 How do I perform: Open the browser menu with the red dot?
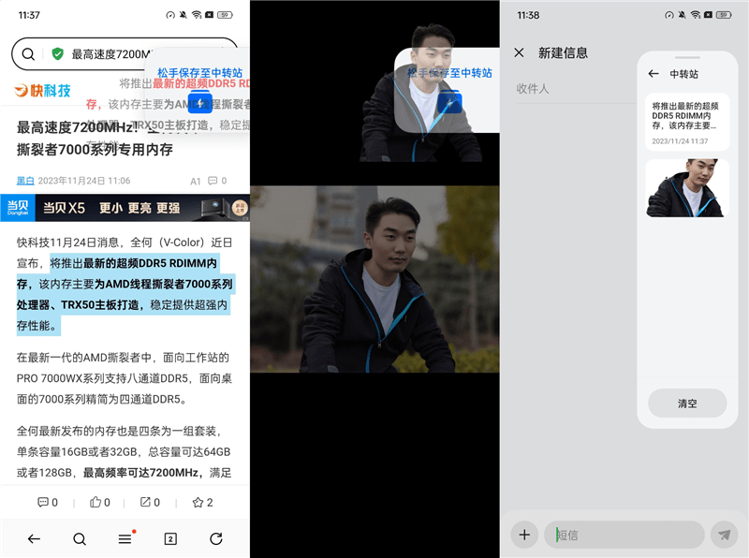point(125,539)
